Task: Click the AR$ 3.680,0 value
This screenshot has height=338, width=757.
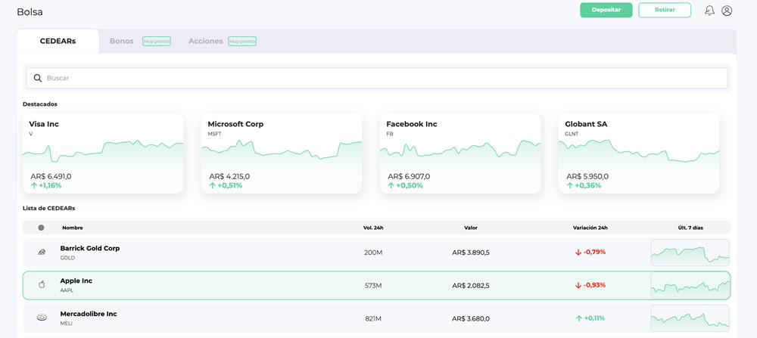Action: coord(471,318)
